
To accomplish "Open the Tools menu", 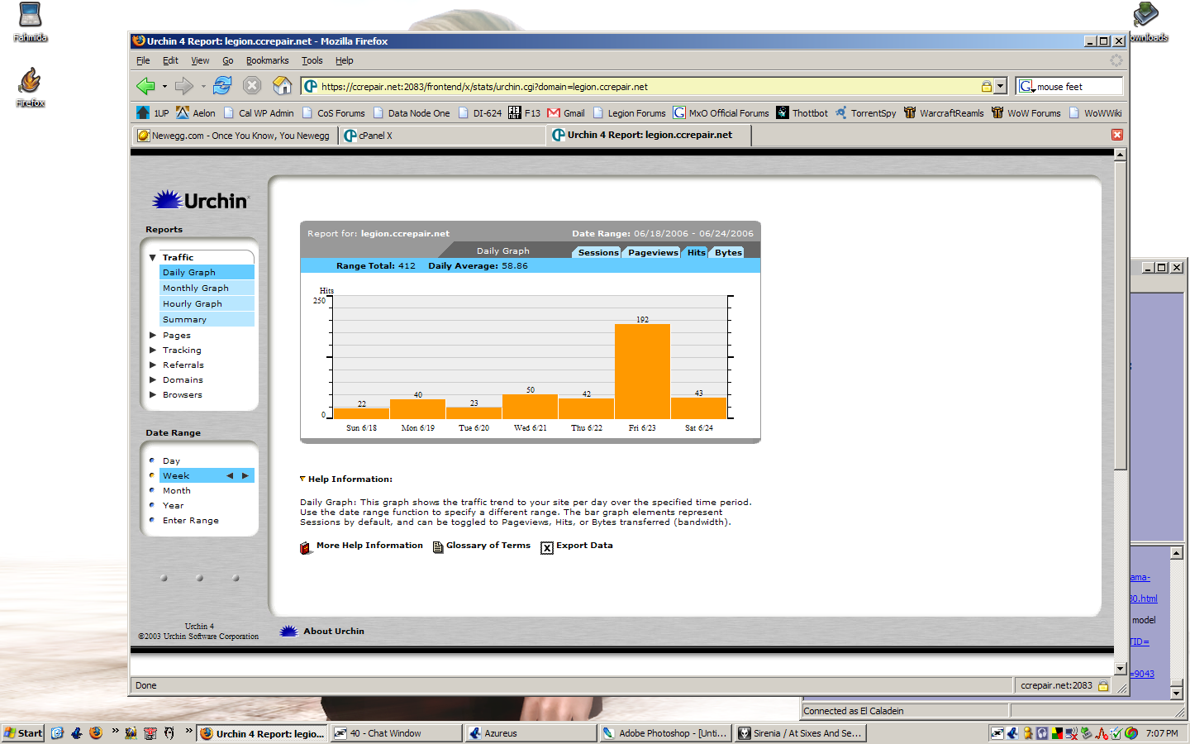I will pyautogui.click(x=312, y=60).
